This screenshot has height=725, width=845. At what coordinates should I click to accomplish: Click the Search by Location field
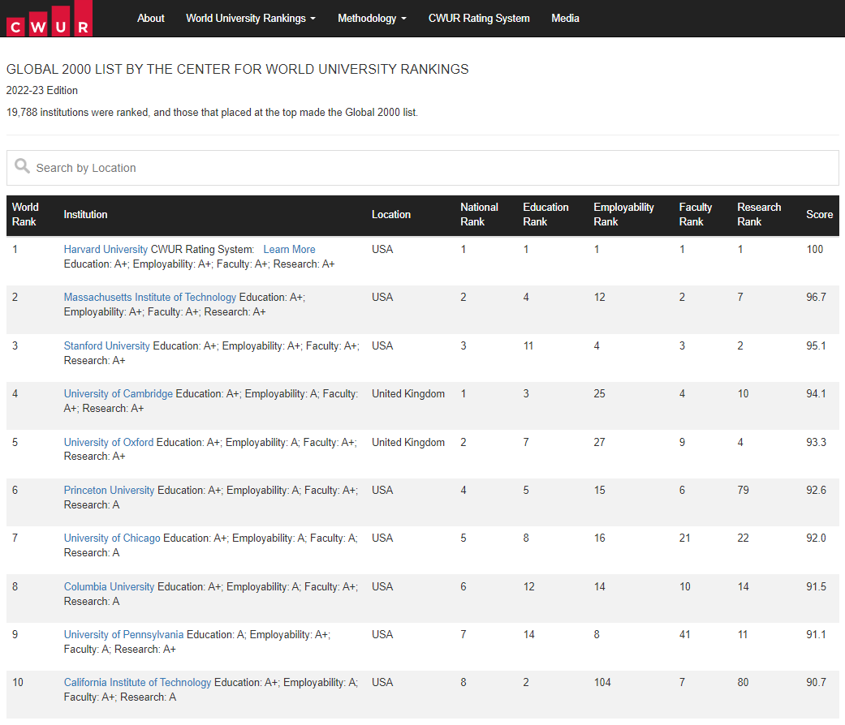pos(430,168)
